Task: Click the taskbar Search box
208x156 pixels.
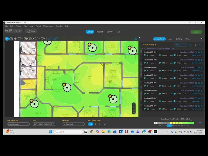Action: click(x=69, y=132)
